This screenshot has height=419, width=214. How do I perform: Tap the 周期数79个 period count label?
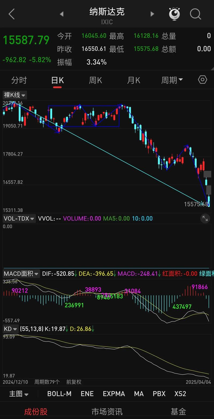[47, 382]
